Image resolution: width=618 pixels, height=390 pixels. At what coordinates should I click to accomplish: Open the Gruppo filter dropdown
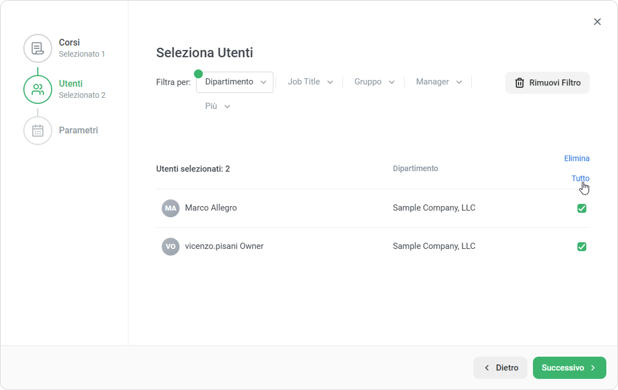click(x=374, y=82)
